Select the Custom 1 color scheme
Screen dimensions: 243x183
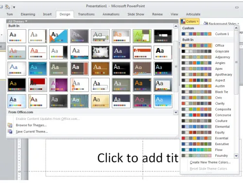tap(208, 34)
